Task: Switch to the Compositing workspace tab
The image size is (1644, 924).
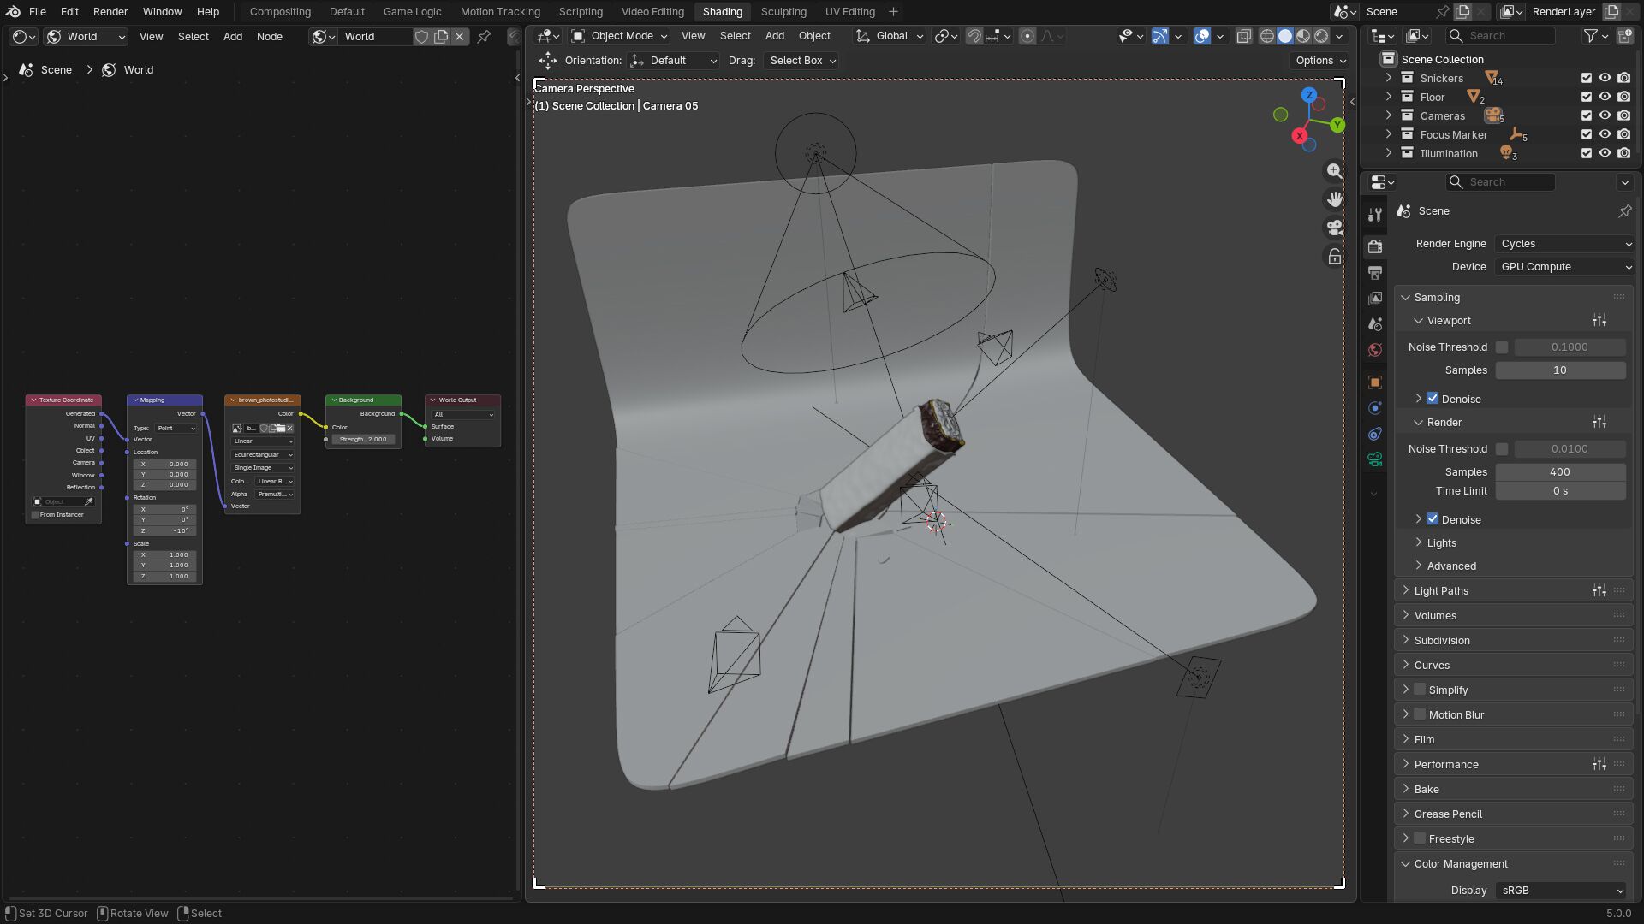Action: (x=280, y=12)
